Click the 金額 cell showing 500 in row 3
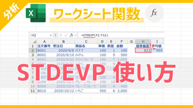The width and height of the screenshot is (193, 108). [122, 55]
